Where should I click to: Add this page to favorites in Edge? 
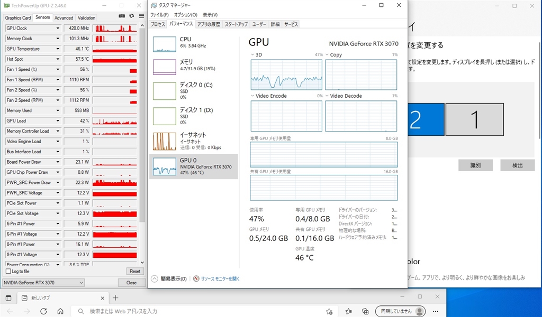click(329, 312)
